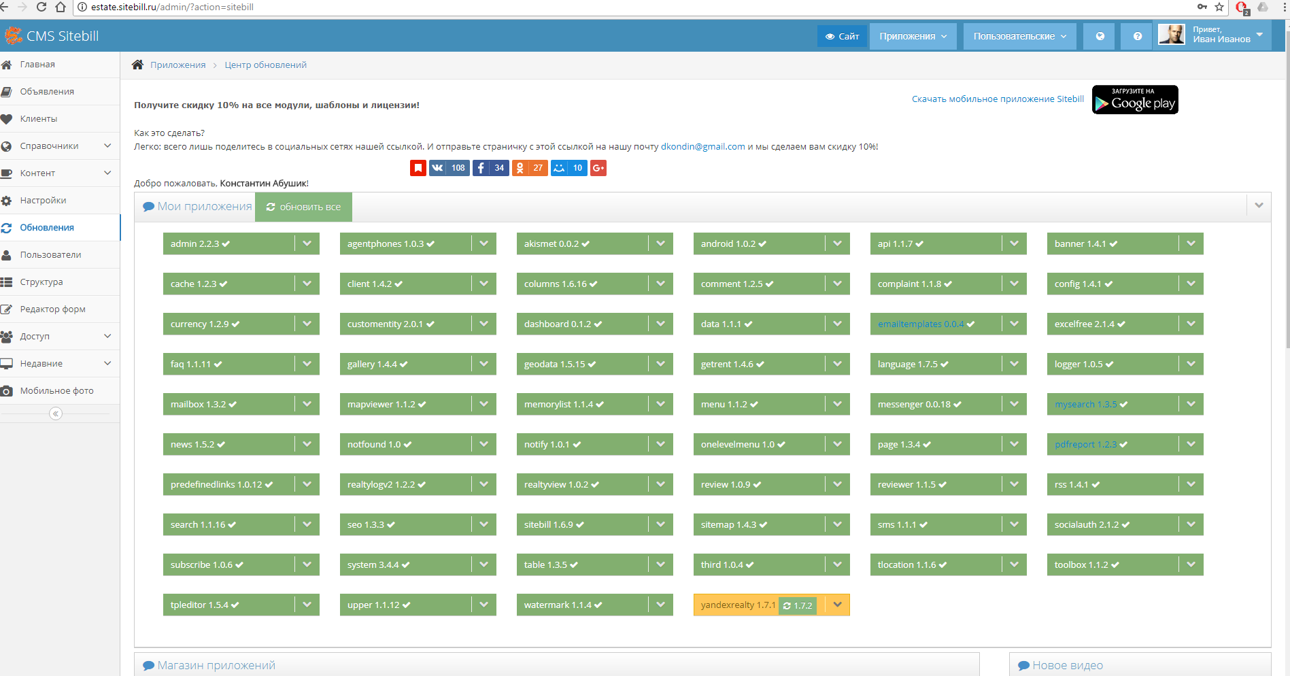
Task: Click the Facebook share icon
Action: (x=481, y=168)
